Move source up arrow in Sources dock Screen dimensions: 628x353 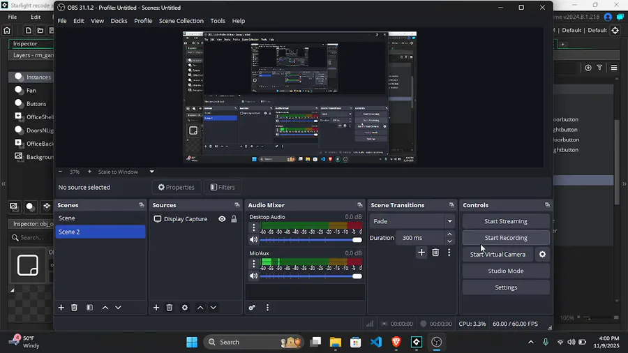click(x=200, y=308)
